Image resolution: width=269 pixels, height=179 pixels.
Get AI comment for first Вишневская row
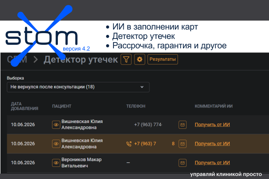[x=212, y=125]
